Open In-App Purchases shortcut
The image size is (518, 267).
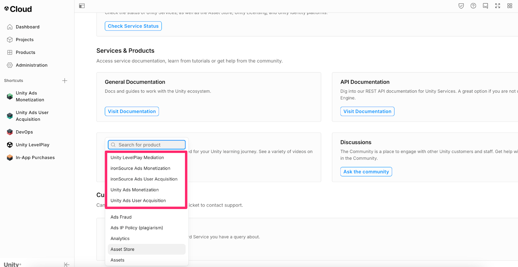tap(35, 158)
